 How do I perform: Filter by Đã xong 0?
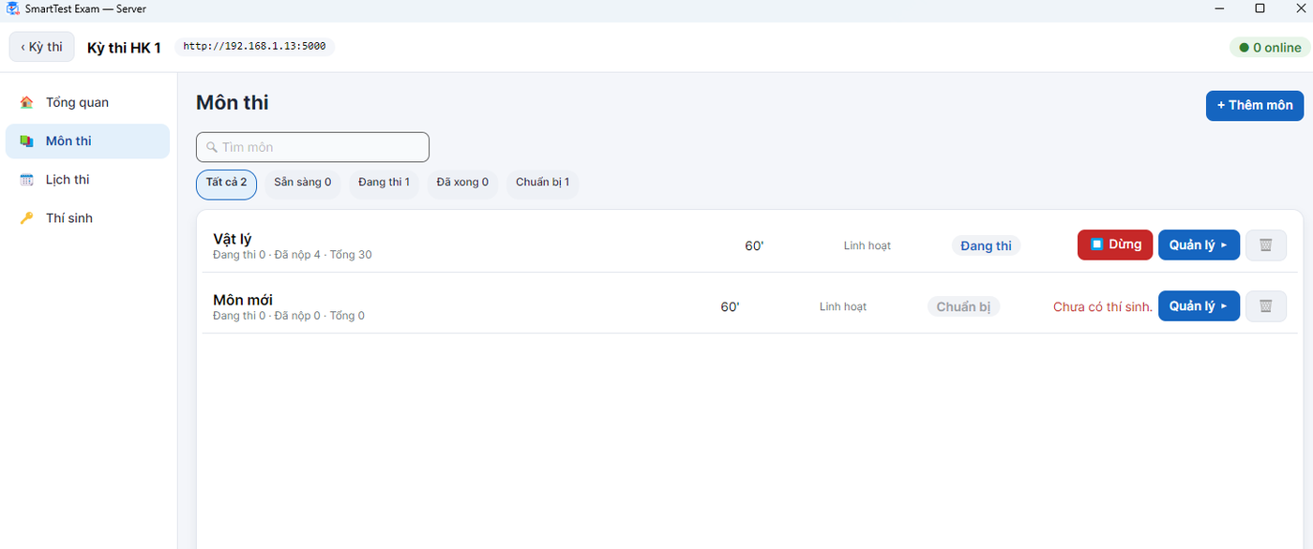[x=462, y=183]
